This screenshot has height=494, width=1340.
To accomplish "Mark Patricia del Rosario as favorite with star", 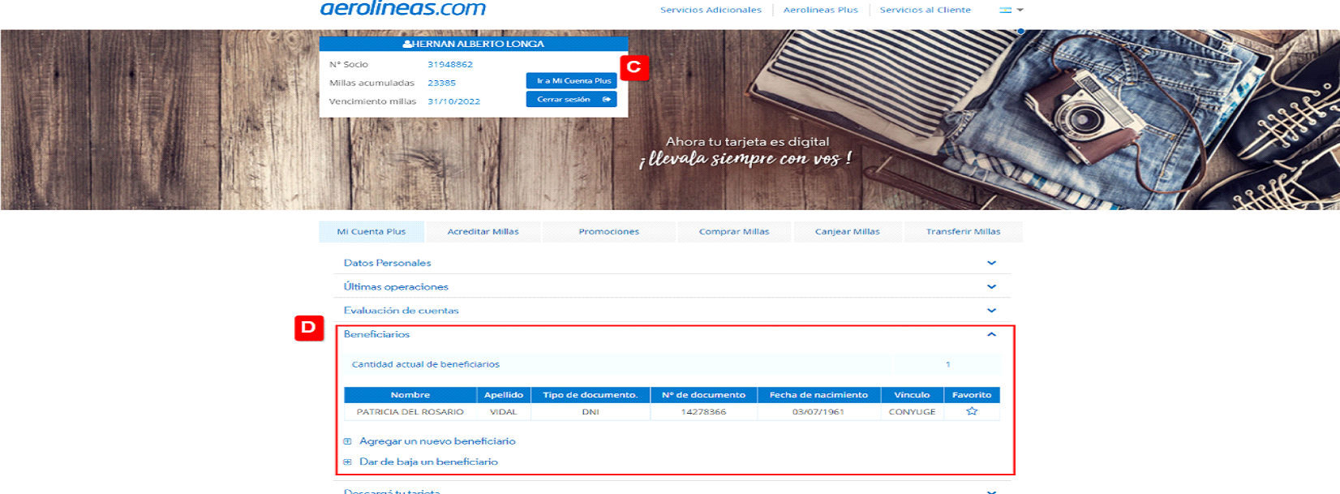I will point(971,411).
